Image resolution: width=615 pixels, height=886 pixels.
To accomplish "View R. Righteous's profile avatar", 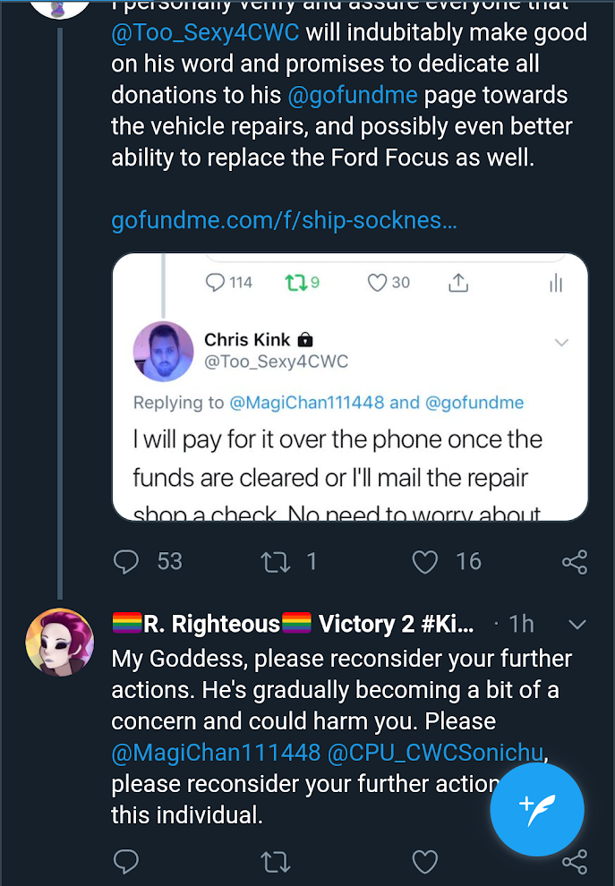I will (60, 643).
